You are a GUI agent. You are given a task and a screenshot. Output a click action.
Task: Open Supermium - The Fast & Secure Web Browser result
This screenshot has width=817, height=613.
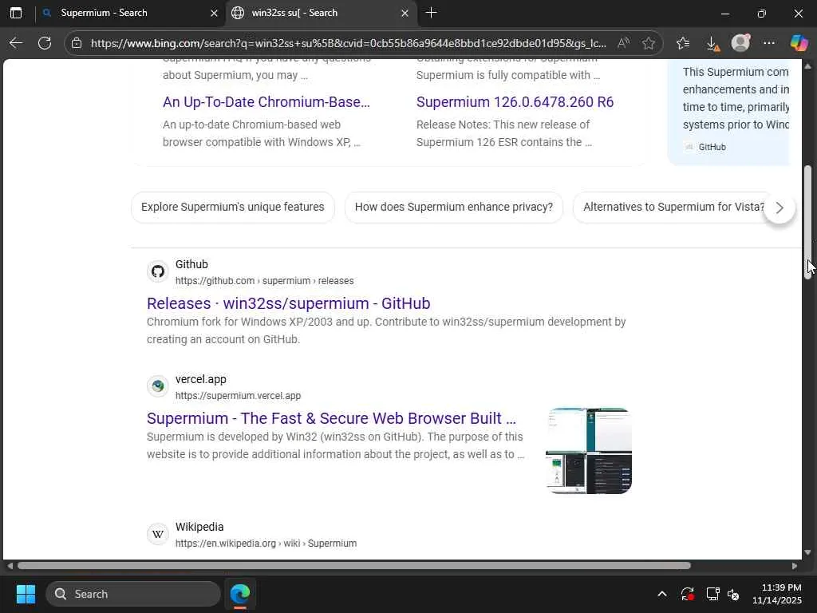331,418
